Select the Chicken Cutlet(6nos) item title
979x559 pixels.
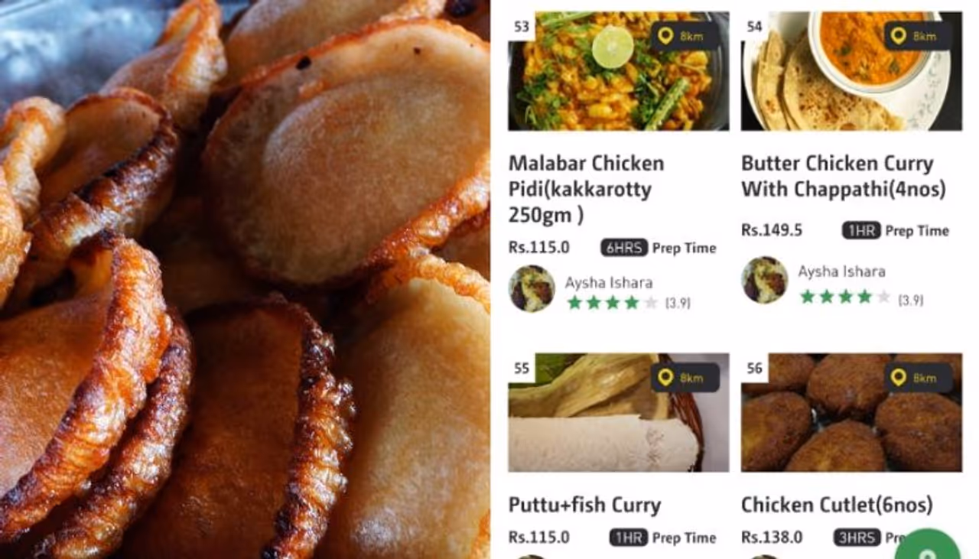[x=837, y=505]
